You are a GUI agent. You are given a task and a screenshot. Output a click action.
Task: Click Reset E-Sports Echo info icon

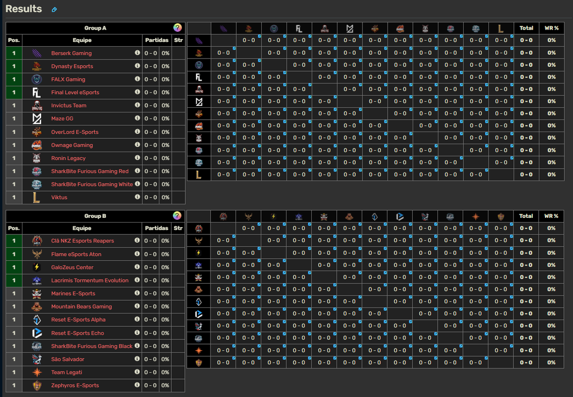138,333
